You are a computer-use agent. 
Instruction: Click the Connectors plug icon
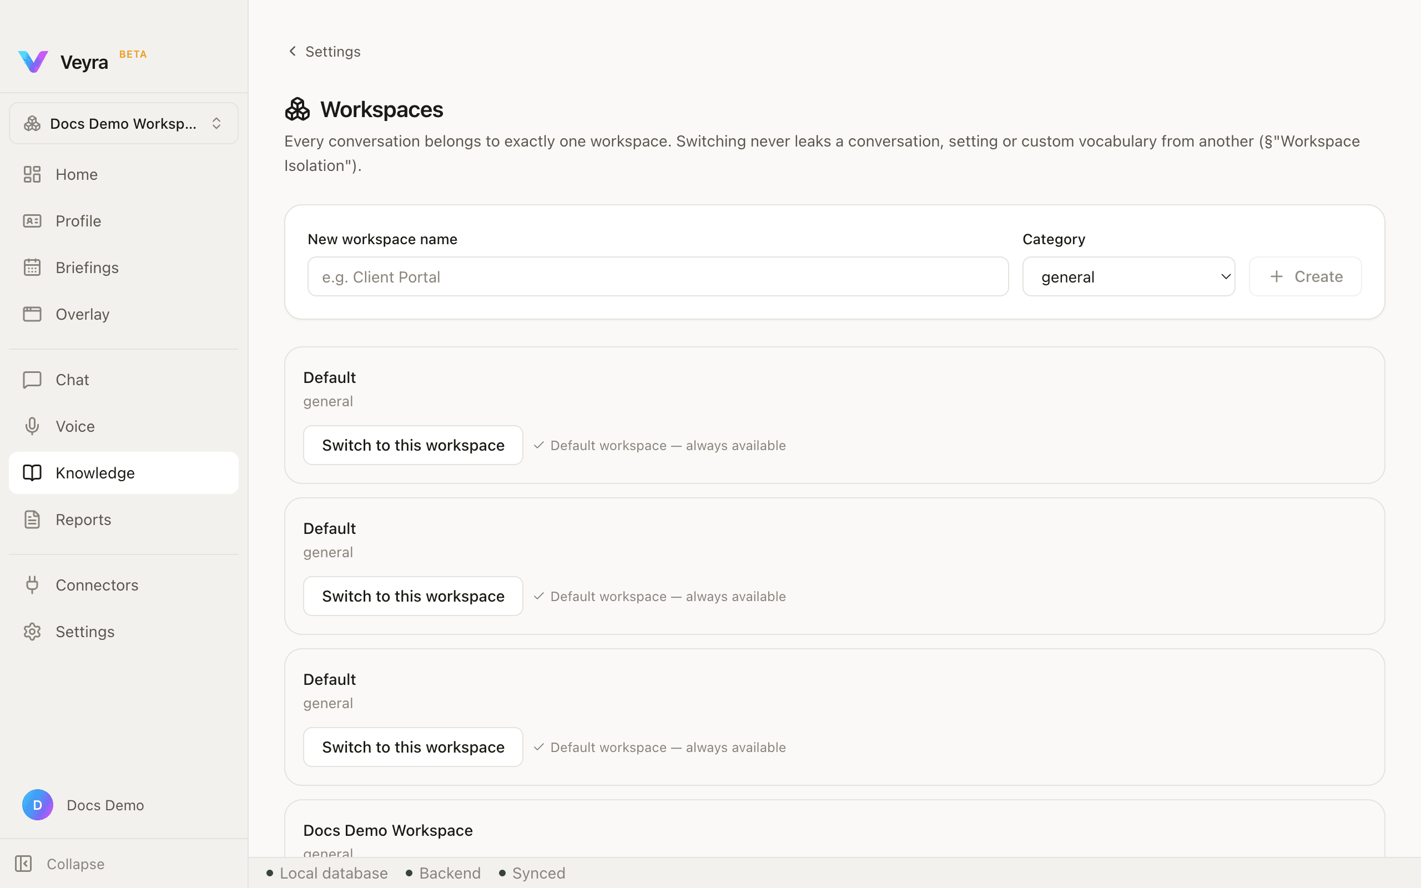32,585
